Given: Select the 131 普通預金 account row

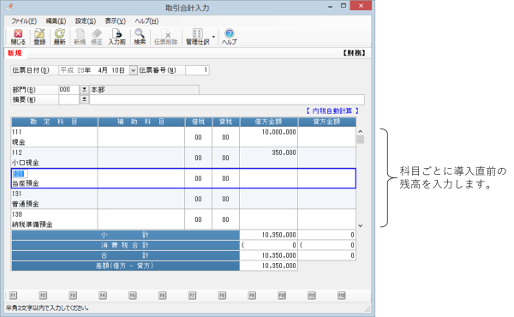Looking at the screenshot, I should point(183,199).
